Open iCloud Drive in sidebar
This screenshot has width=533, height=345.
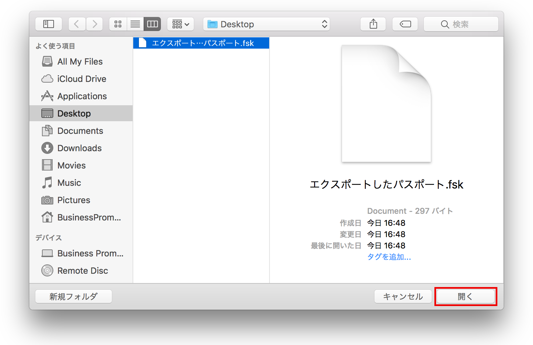(82, 79)
